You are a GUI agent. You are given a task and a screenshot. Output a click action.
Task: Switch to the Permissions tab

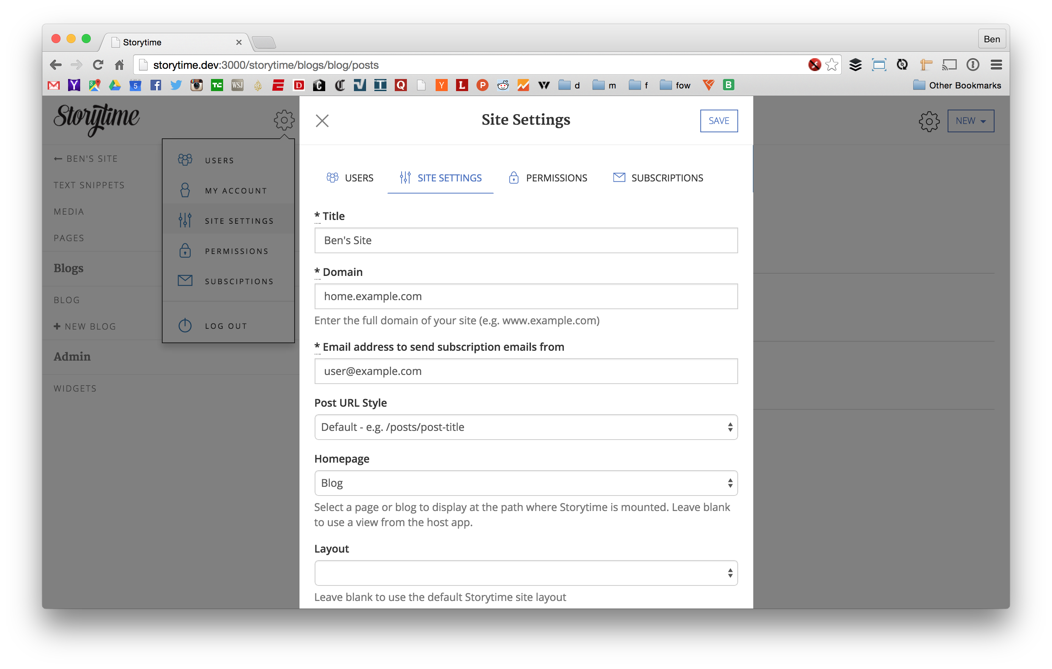click(x=548, y=178)
